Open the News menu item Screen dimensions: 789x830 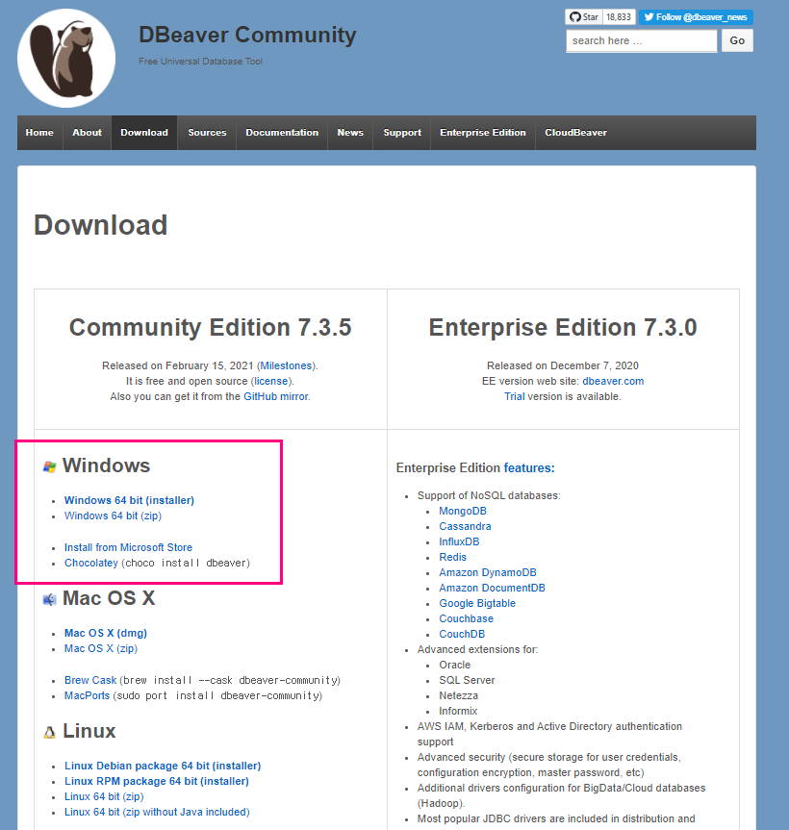(350, 133)
